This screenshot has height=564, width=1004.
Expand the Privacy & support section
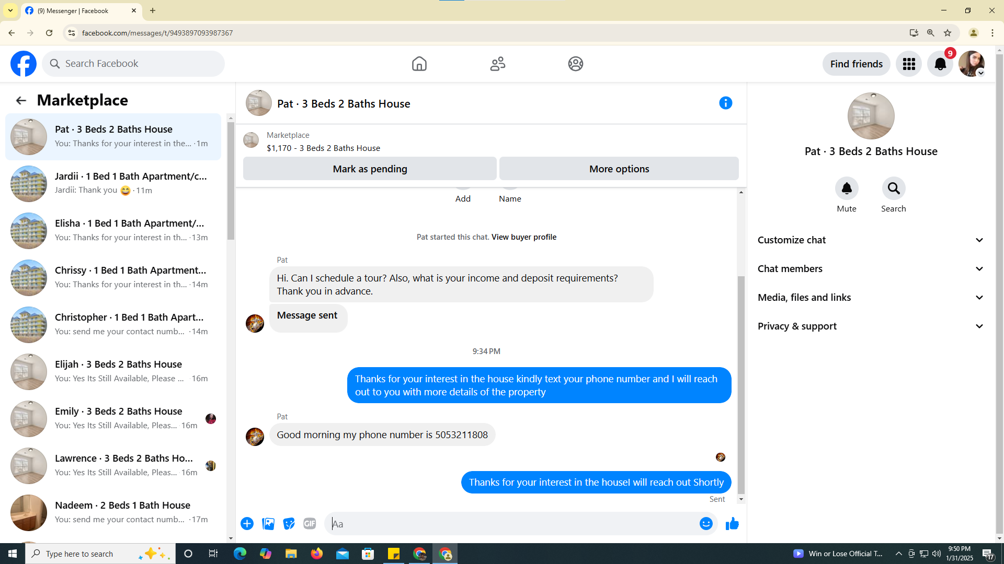pyautogui.click(x=871, y=326)
